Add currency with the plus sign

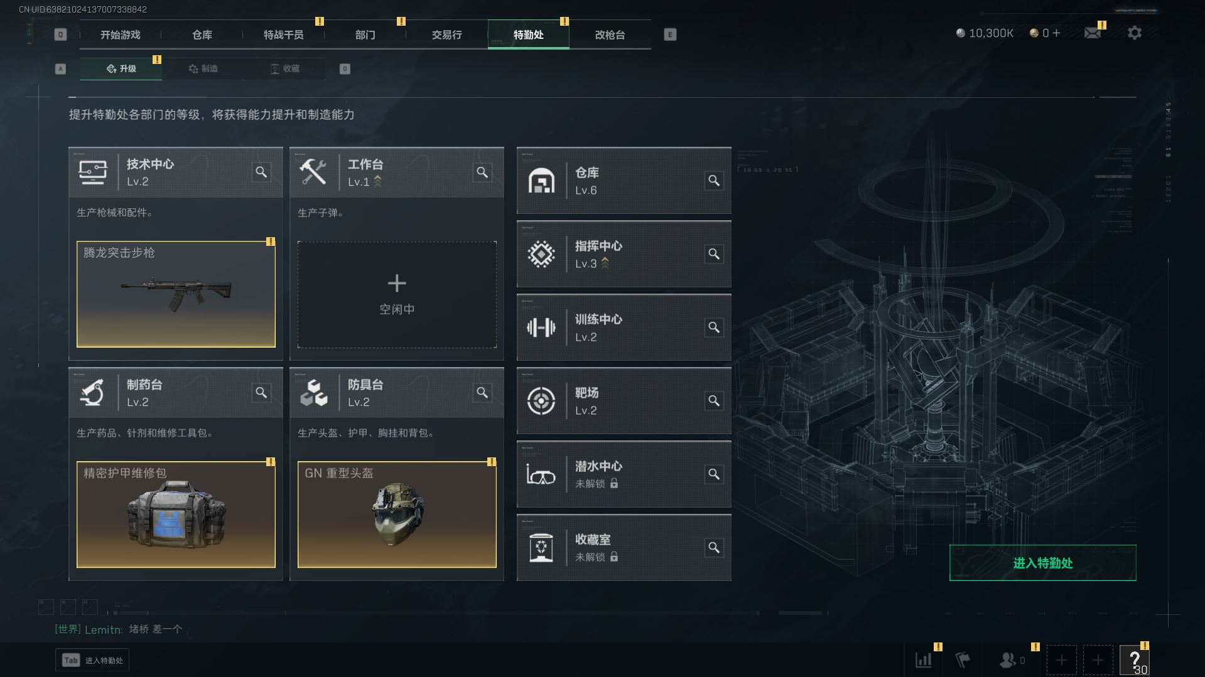(x=1056, y=33)
